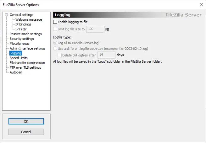
Task: Open the Autoban settings page
Action: 16,72
